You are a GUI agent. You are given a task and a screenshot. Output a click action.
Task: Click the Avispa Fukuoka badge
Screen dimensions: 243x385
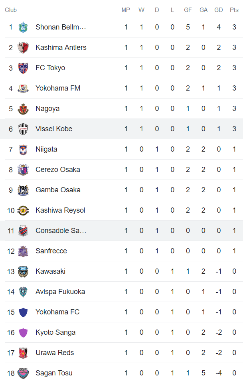pos(23,292)
